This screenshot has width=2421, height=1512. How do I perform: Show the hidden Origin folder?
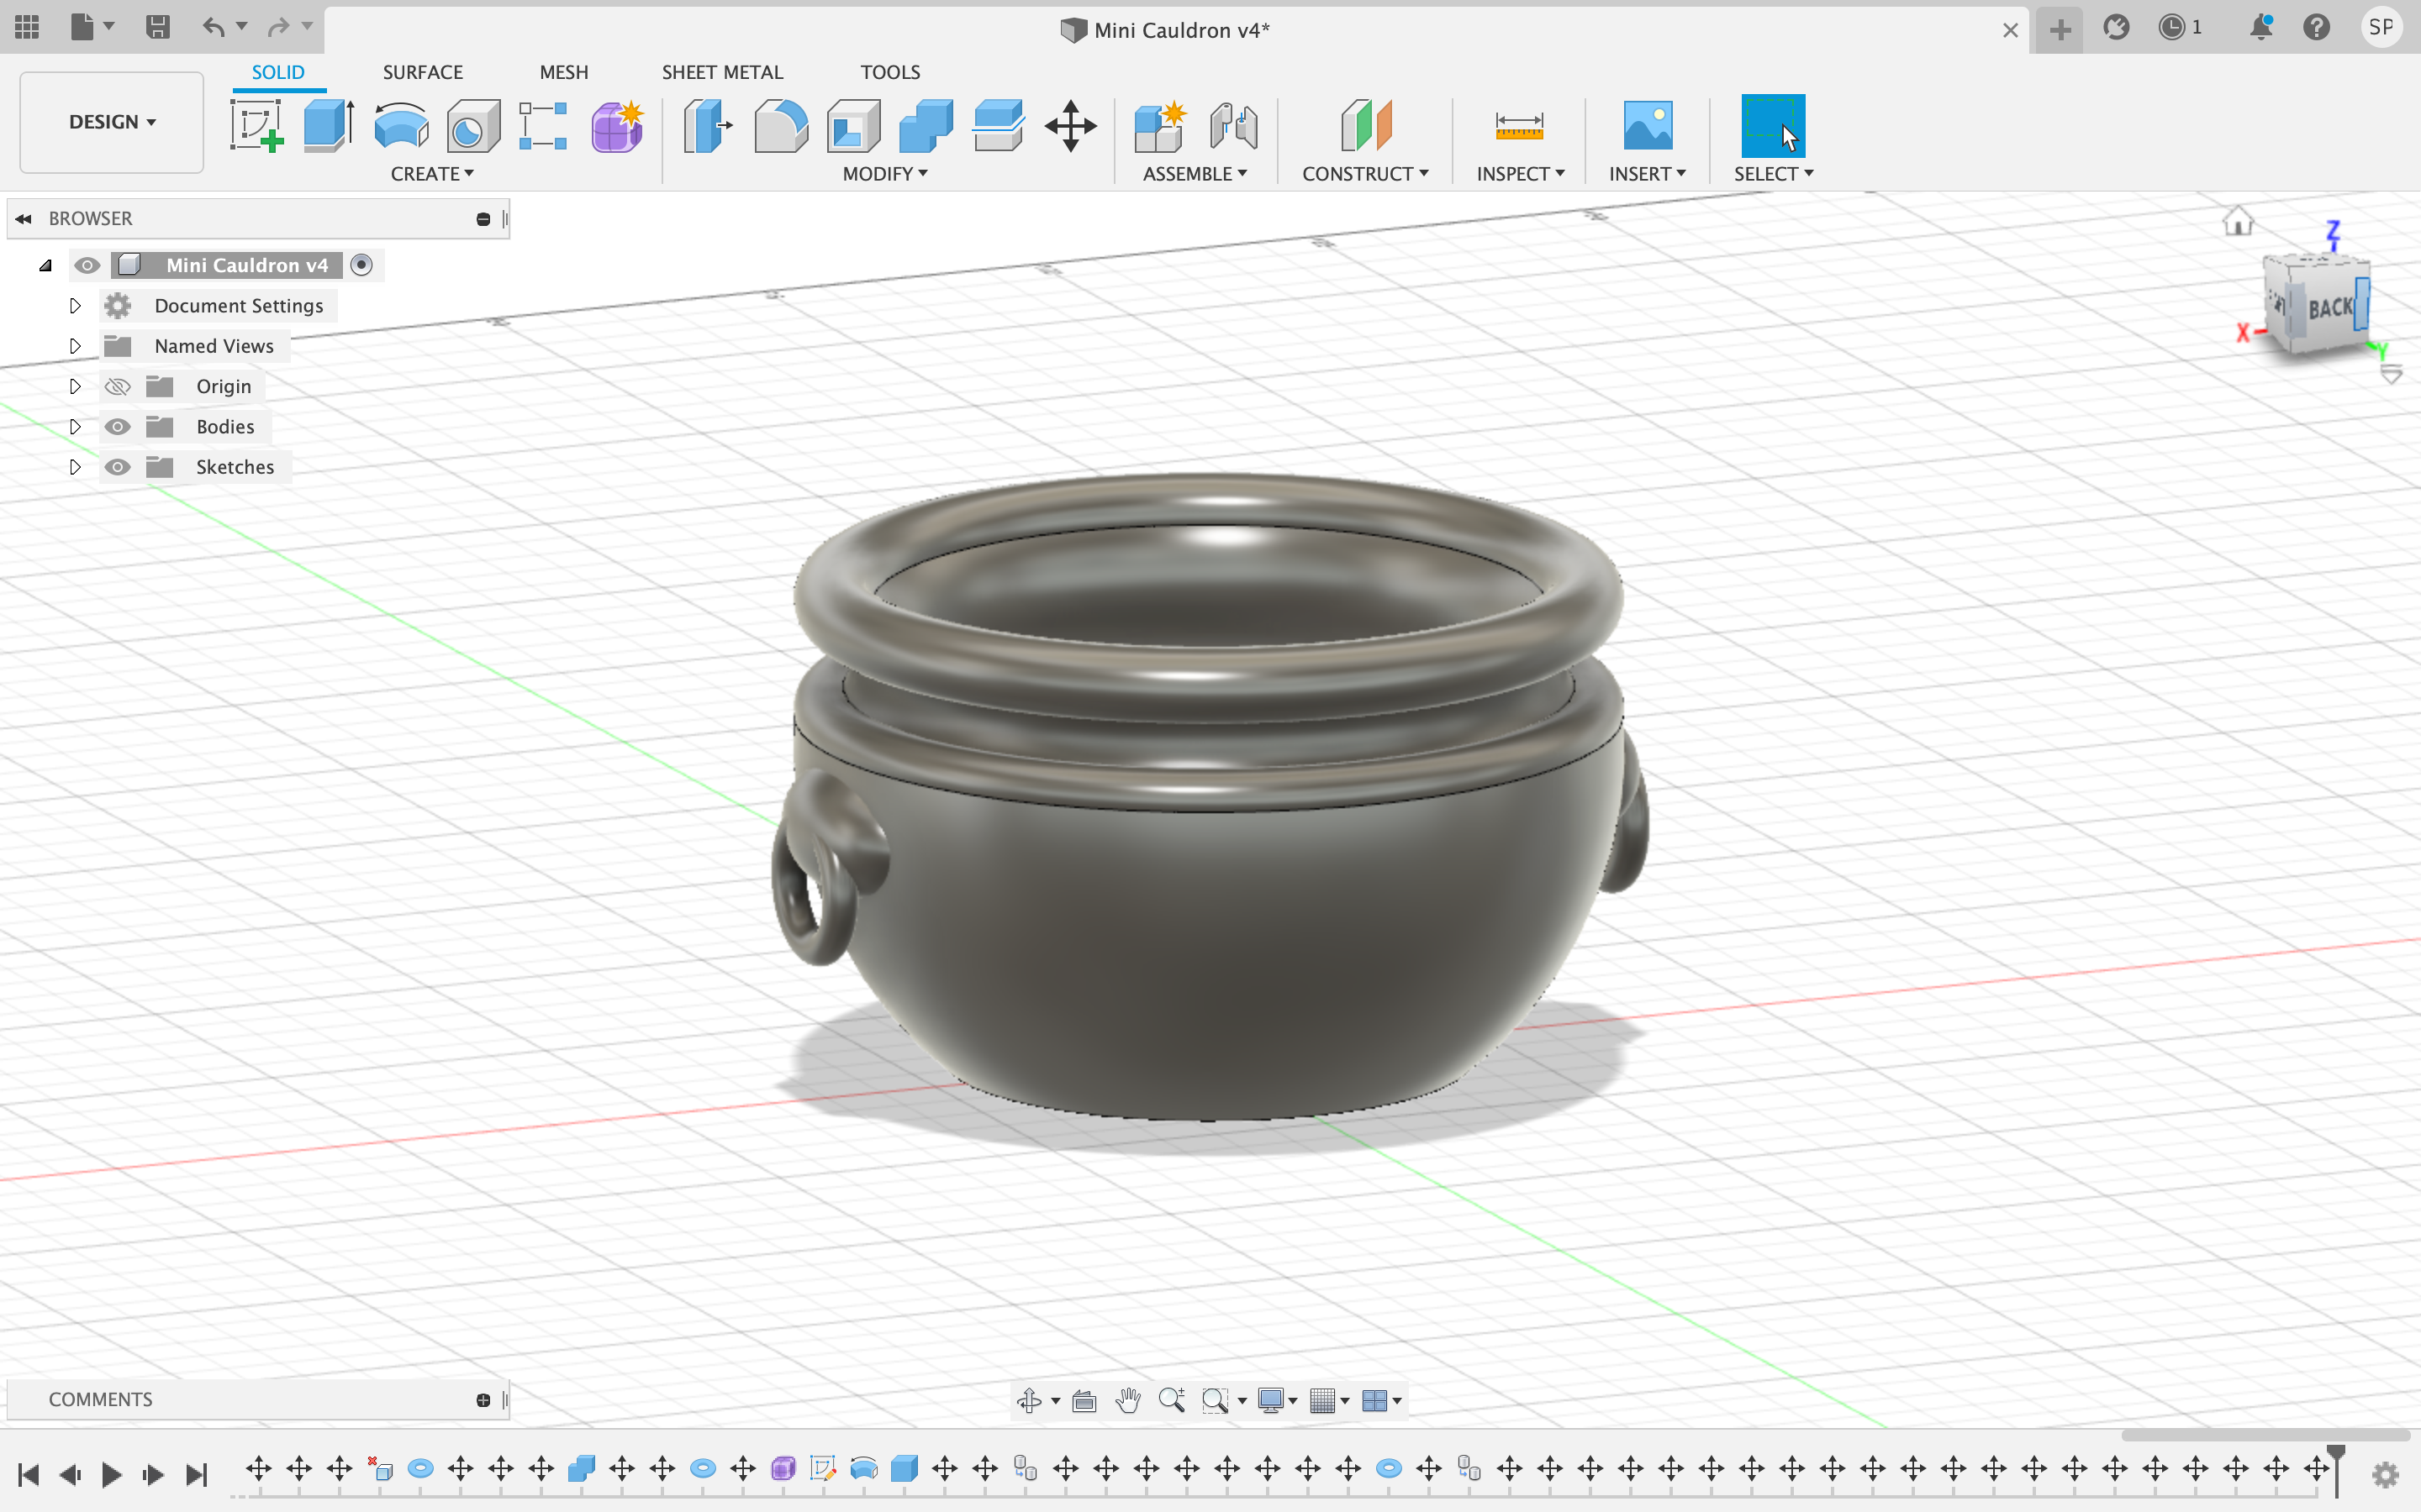(x=118, y=387)
